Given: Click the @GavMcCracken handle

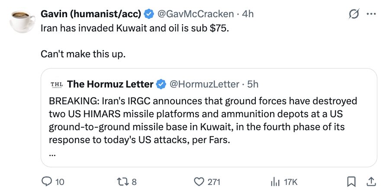Looking at the screenshot, I should coord(196,14).
